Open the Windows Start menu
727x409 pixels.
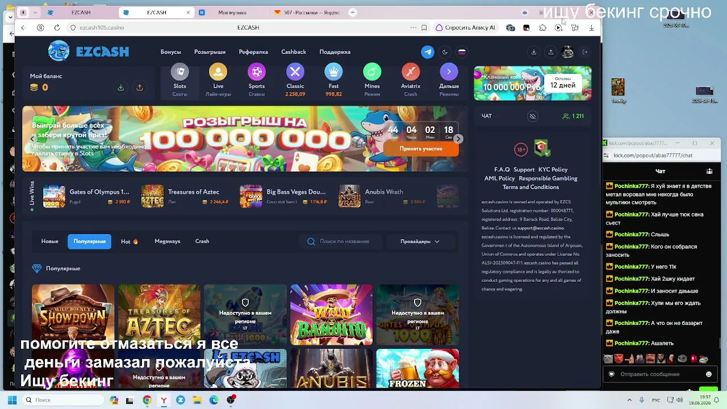12,400
